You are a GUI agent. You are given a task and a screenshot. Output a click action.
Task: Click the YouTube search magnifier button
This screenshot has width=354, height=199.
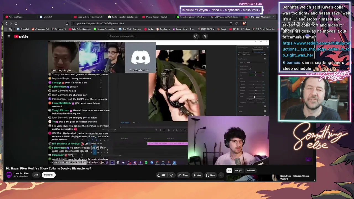tap(196, 36)
